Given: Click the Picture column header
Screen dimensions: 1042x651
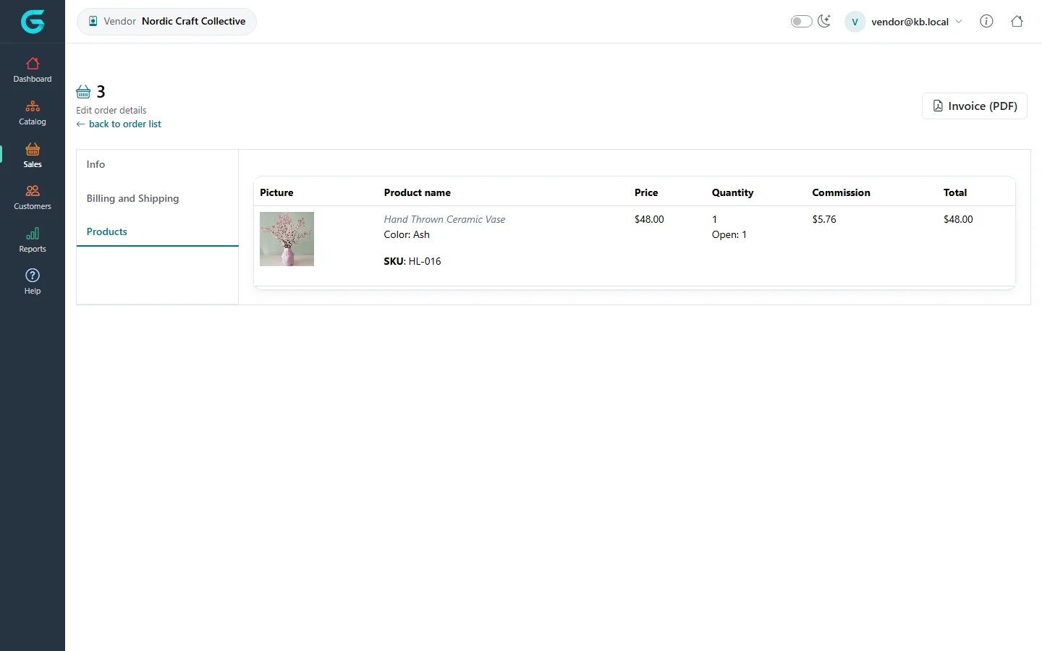Looking at the screenshot, I should tap(276, 192).
